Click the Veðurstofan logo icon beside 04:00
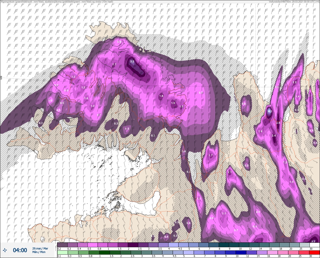The height and width of the screenshot is (258, 320). (5, 250)
